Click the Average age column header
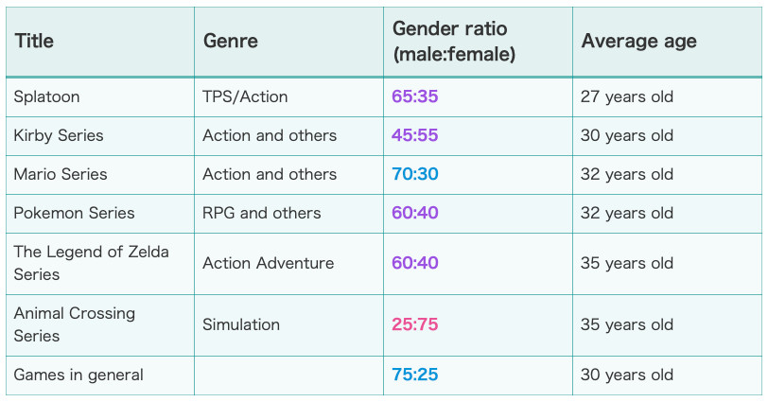The image size is (768, 402). tap(638, 42)
